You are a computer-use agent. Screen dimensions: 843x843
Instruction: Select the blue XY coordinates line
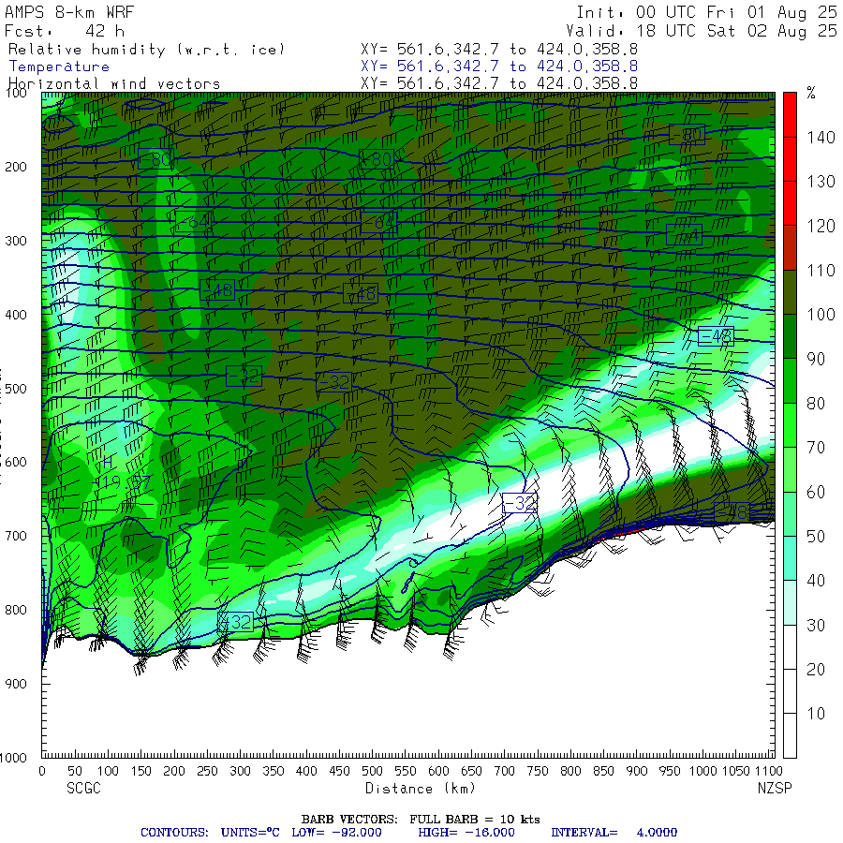pos(499,67)
